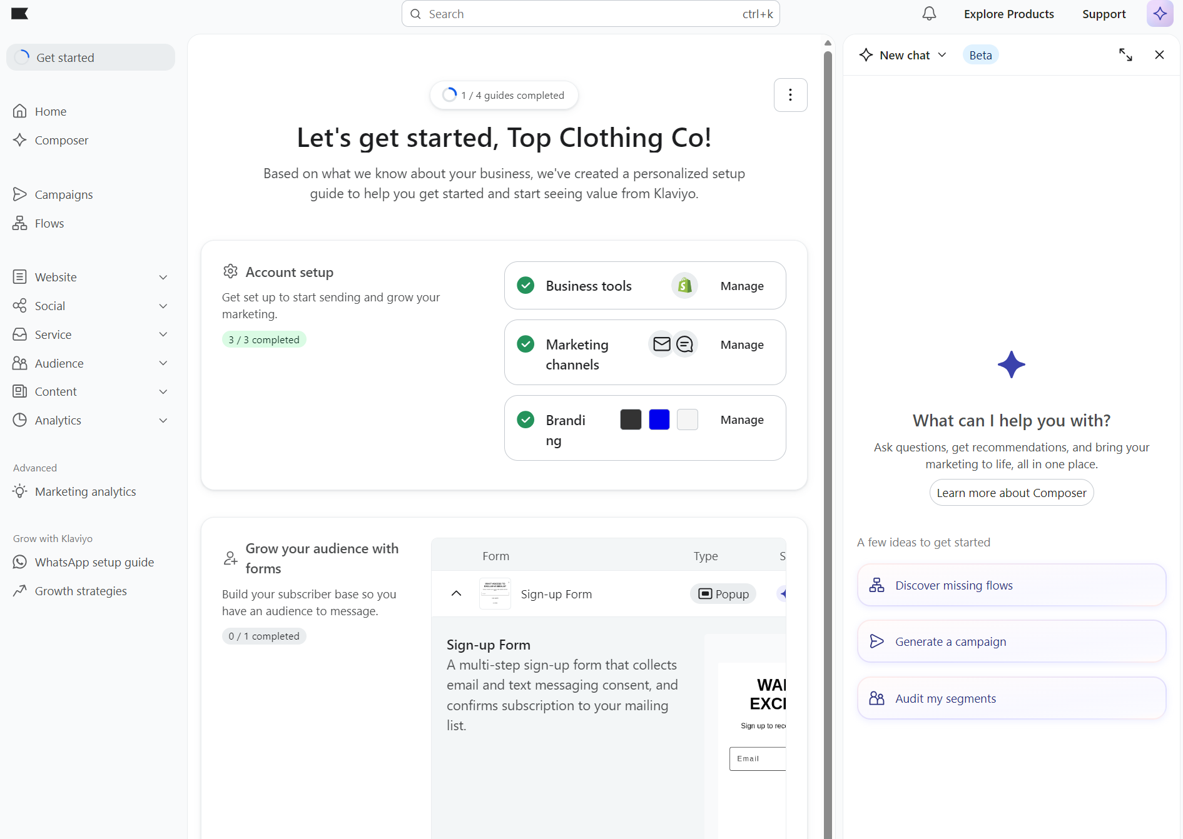Click the Popup type badge
Screen dimensions: 1183x839
point(723,594)
